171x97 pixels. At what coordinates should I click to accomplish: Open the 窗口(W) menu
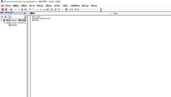[x=85, y=6]
